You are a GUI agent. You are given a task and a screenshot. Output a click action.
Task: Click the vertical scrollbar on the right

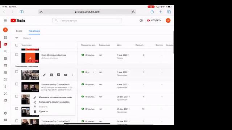[x=173, y=42]
